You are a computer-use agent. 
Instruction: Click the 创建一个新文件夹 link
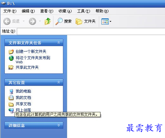(31, 52)
